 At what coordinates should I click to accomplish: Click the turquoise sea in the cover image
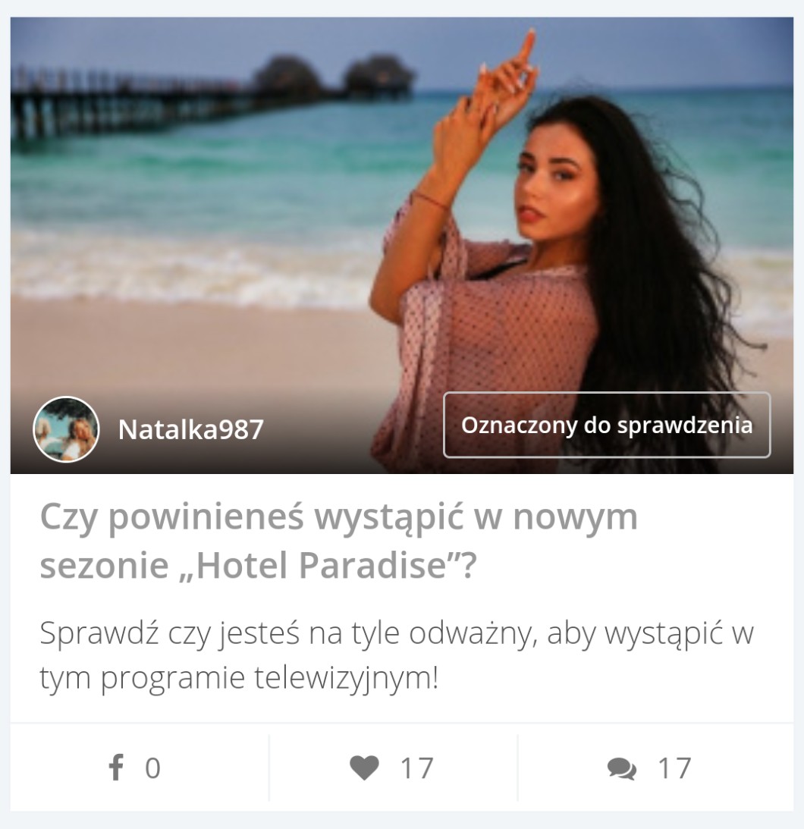(x=212, y=174)
